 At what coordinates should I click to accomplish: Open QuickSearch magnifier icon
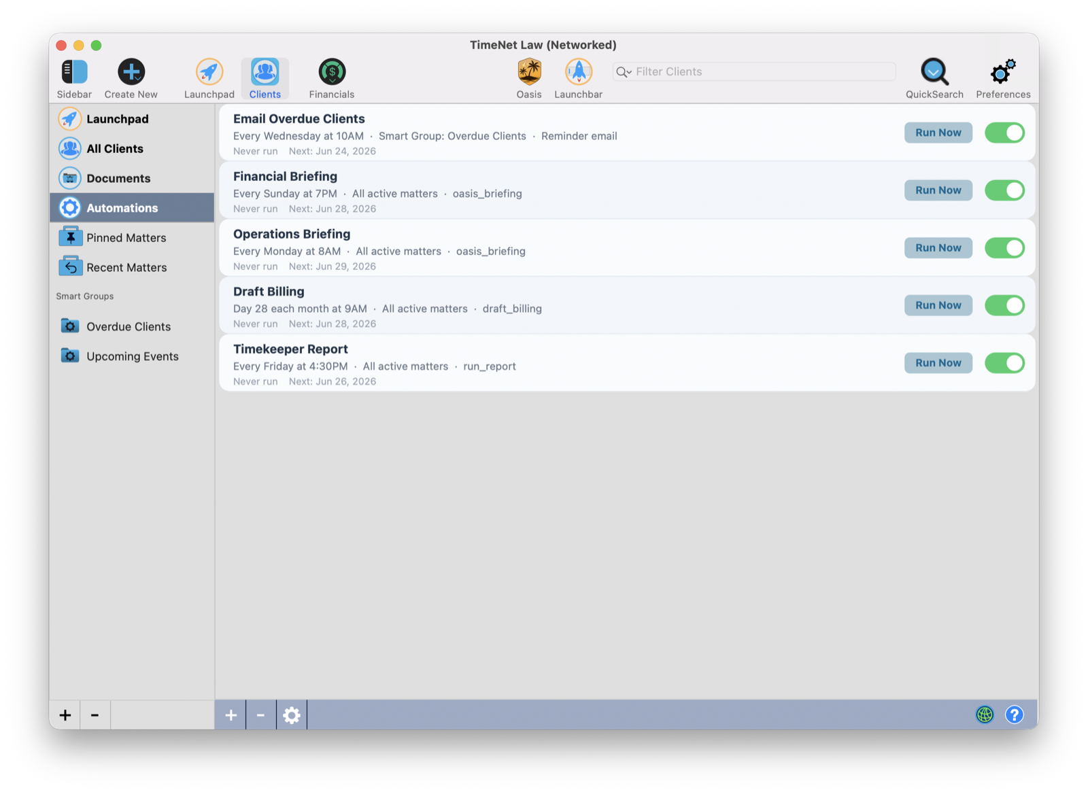click(934, 71)
